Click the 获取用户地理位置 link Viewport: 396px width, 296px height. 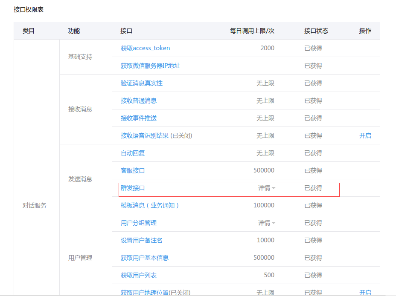point(145,292)
